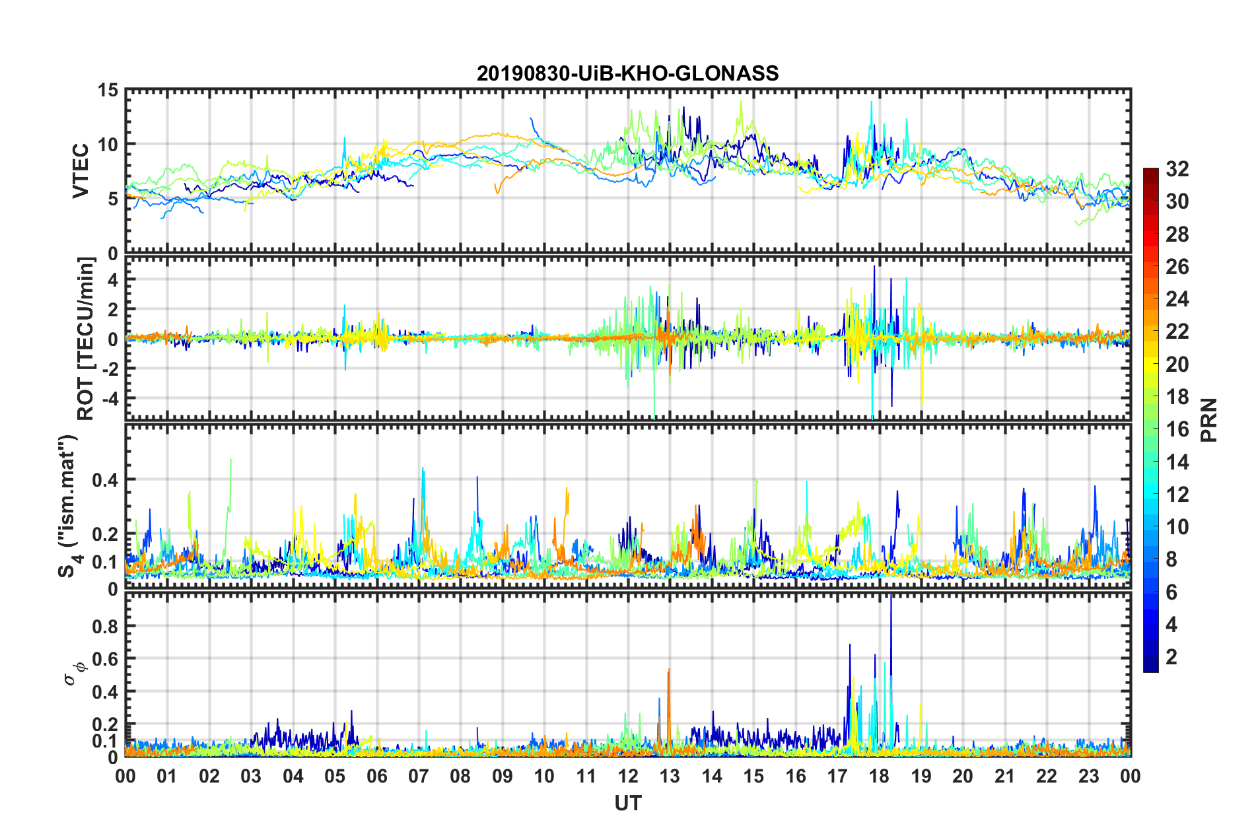Select the "VTEC" y-axis label
Screen dimensions: 1256x840
[x=81, y=171]
